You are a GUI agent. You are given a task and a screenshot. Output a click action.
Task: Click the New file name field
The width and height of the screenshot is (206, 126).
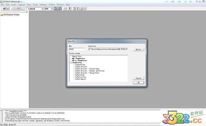[x=77, y=49]
